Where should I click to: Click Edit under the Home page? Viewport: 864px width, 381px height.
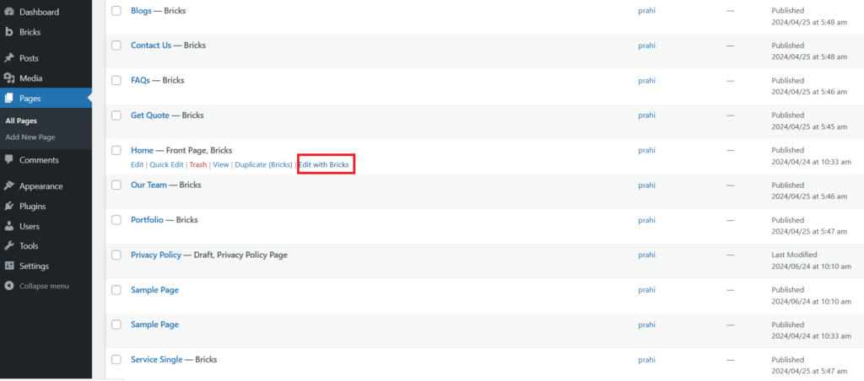coord(138,164)
